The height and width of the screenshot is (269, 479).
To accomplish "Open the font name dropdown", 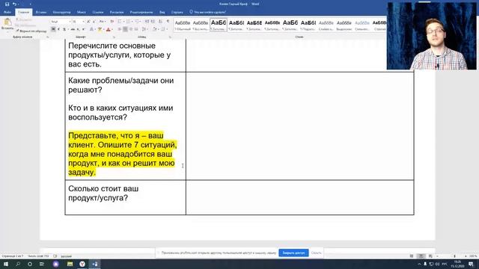I will tap(70, 22).
